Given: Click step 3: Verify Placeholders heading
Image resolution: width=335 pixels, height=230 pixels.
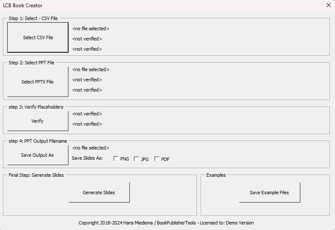Looking at the screenshot, I should click(36, 107).
